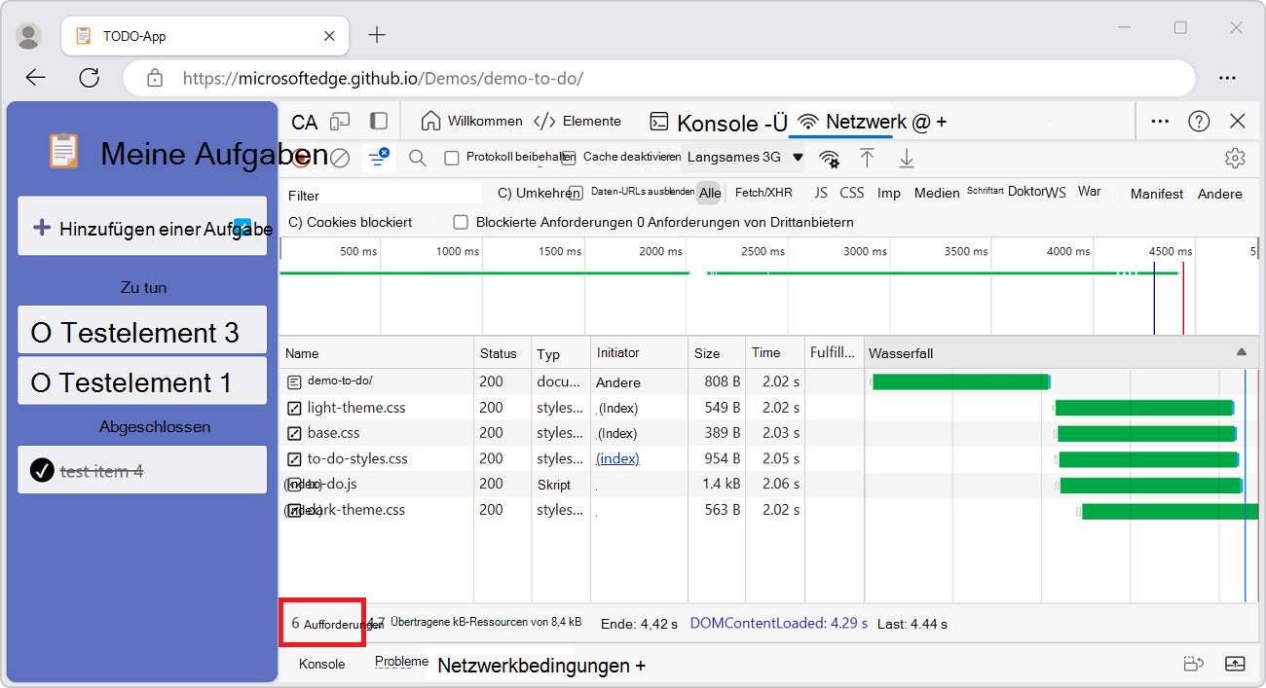Change the DevTools dock side

click(x=379, y=121)
